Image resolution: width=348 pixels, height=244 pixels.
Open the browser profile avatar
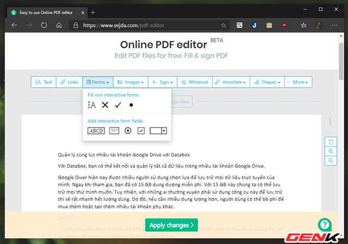coord(319,25)
